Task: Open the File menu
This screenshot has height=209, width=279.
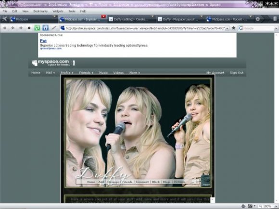Action: [x=5, y=11]
